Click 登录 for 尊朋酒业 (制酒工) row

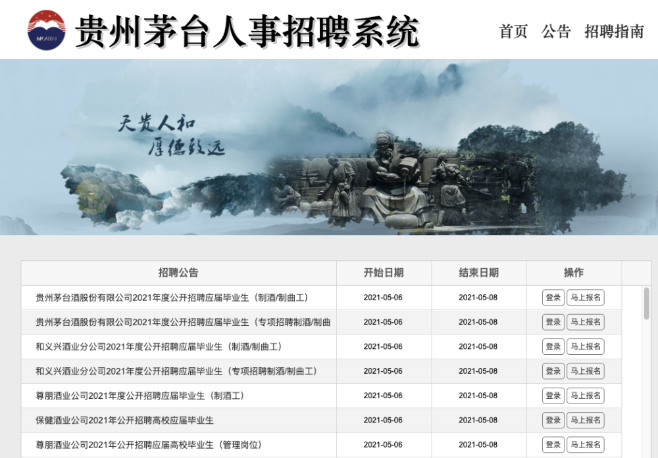click(x=553, y=396)
